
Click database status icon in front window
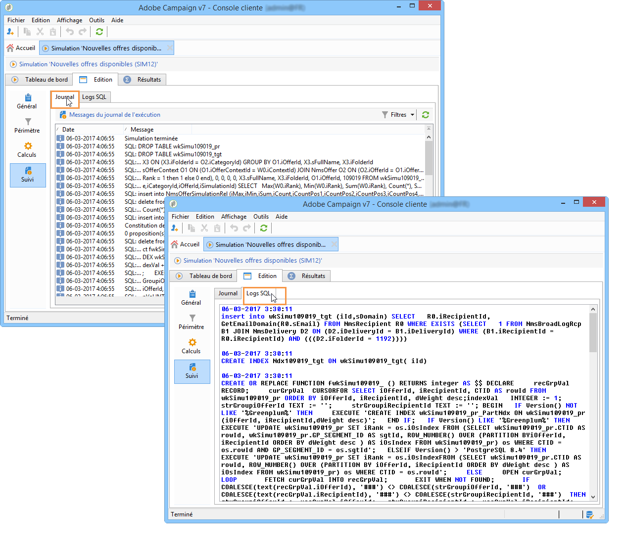(590, 514)
